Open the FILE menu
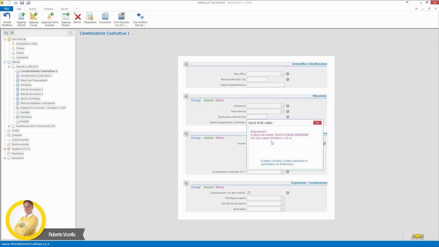 [x=7, y=9]
